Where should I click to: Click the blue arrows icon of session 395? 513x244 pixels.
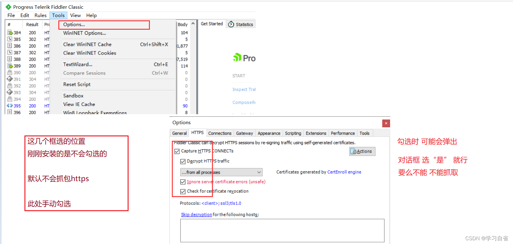click(x=10, y=106)
